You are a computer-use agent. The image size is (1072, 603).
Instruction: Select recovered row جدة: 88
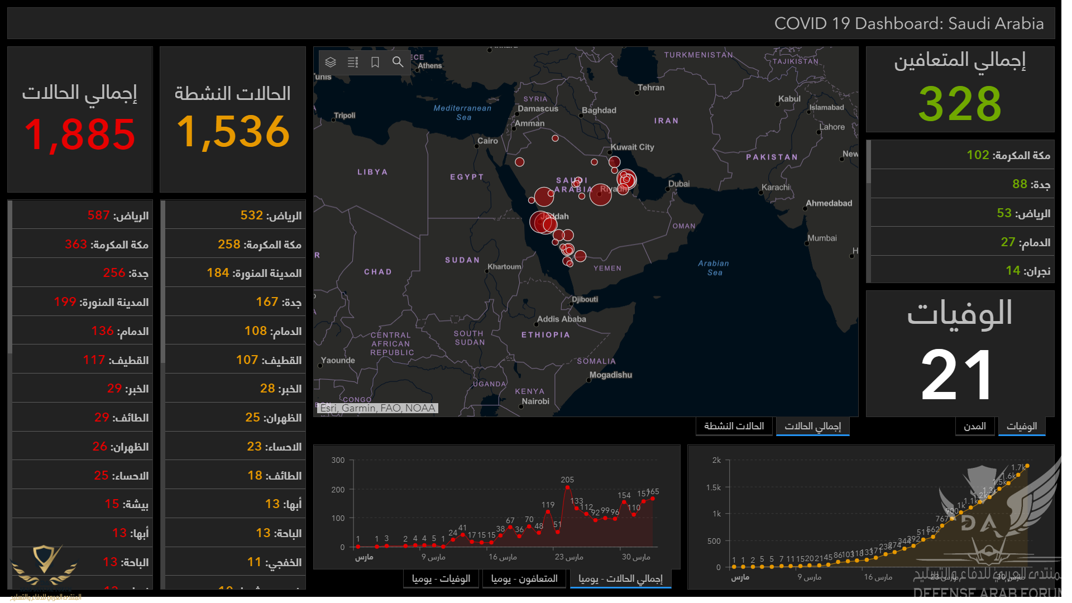963,184
